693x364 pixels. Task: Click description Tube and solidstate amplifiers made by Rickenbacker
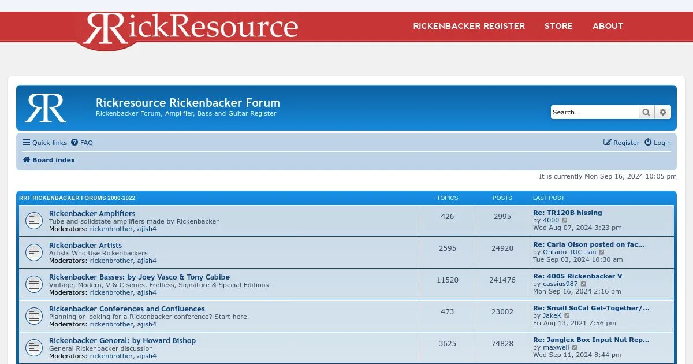coord(134,221)
